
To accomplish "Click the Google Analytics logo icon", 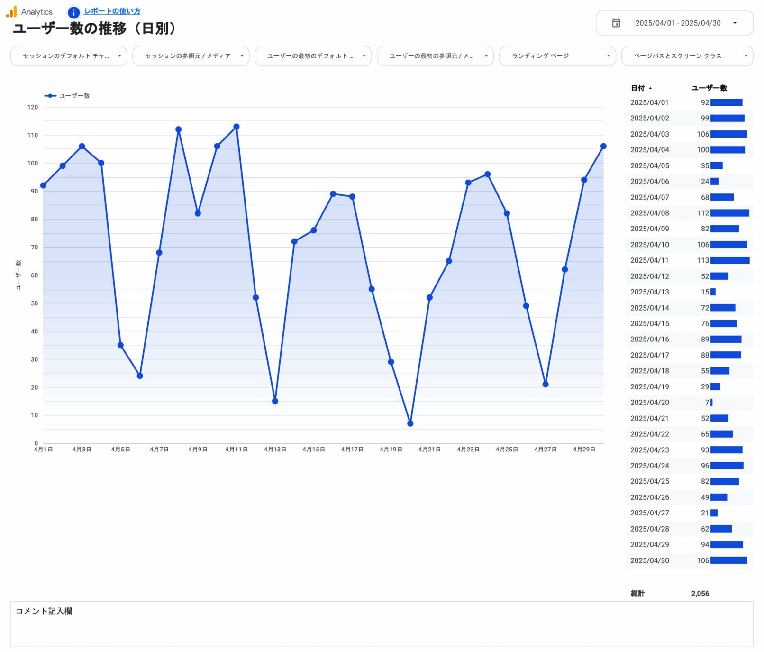I will click(x=11, y=12).
